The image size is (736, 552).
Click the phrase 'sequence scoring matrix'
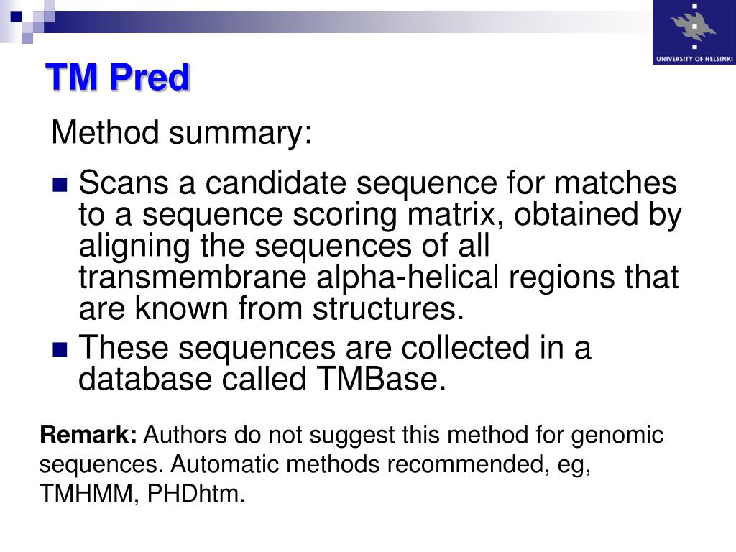pyautogui.click(x=319, y=215)
